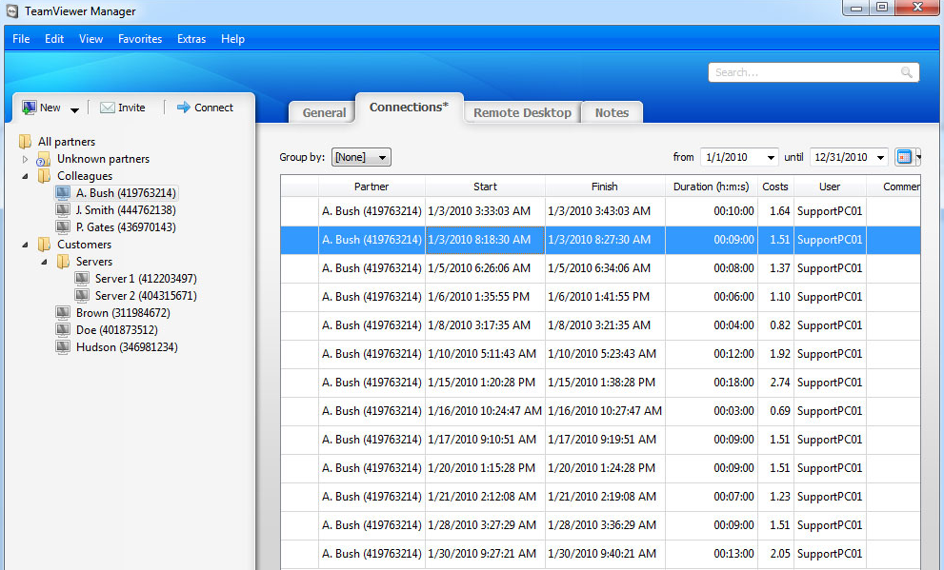Open the calendar button's small dropdown arrow
The width and height of the screenshot is (944, 570).
tap(917, 157)
